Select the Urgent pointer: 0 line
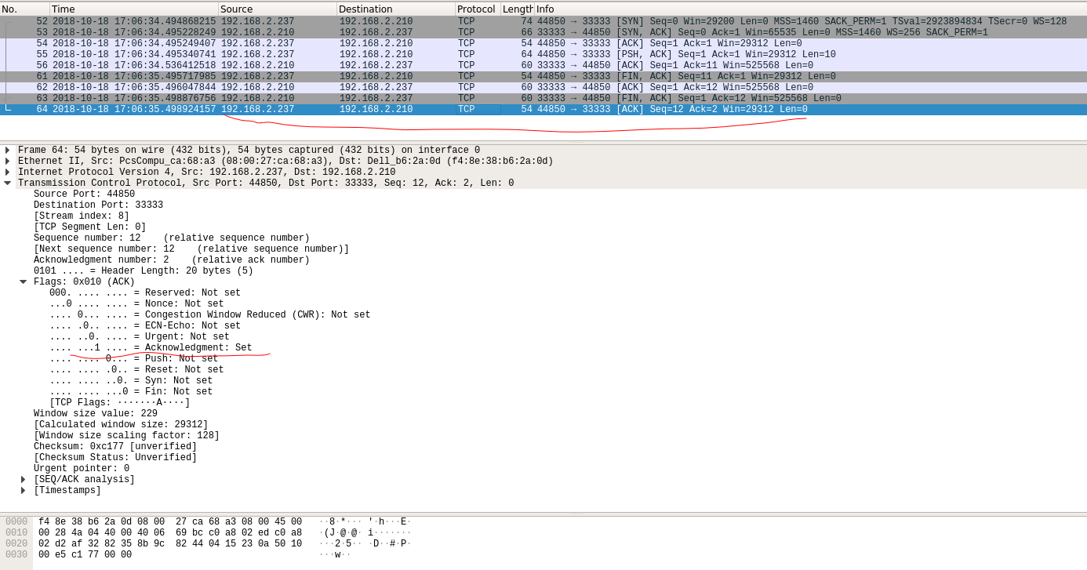 [82, 469]
